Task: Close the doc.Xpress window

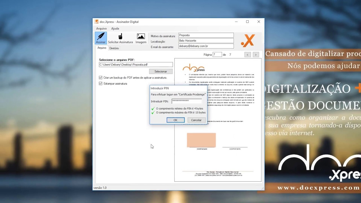Action: (259, 22)
